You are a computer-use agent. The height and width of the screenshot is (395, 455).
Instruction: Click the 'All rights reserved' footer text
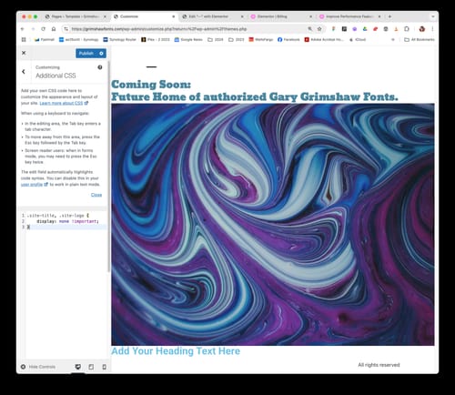[379, 365]
